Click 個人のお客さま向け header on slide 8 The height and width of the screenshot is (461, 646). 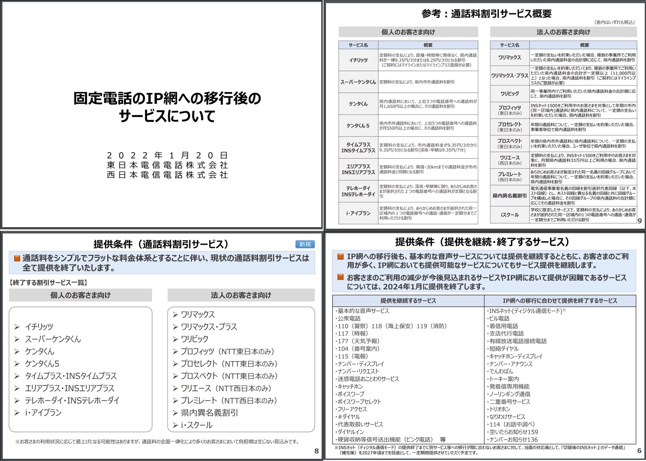click(x=80, y=295)
